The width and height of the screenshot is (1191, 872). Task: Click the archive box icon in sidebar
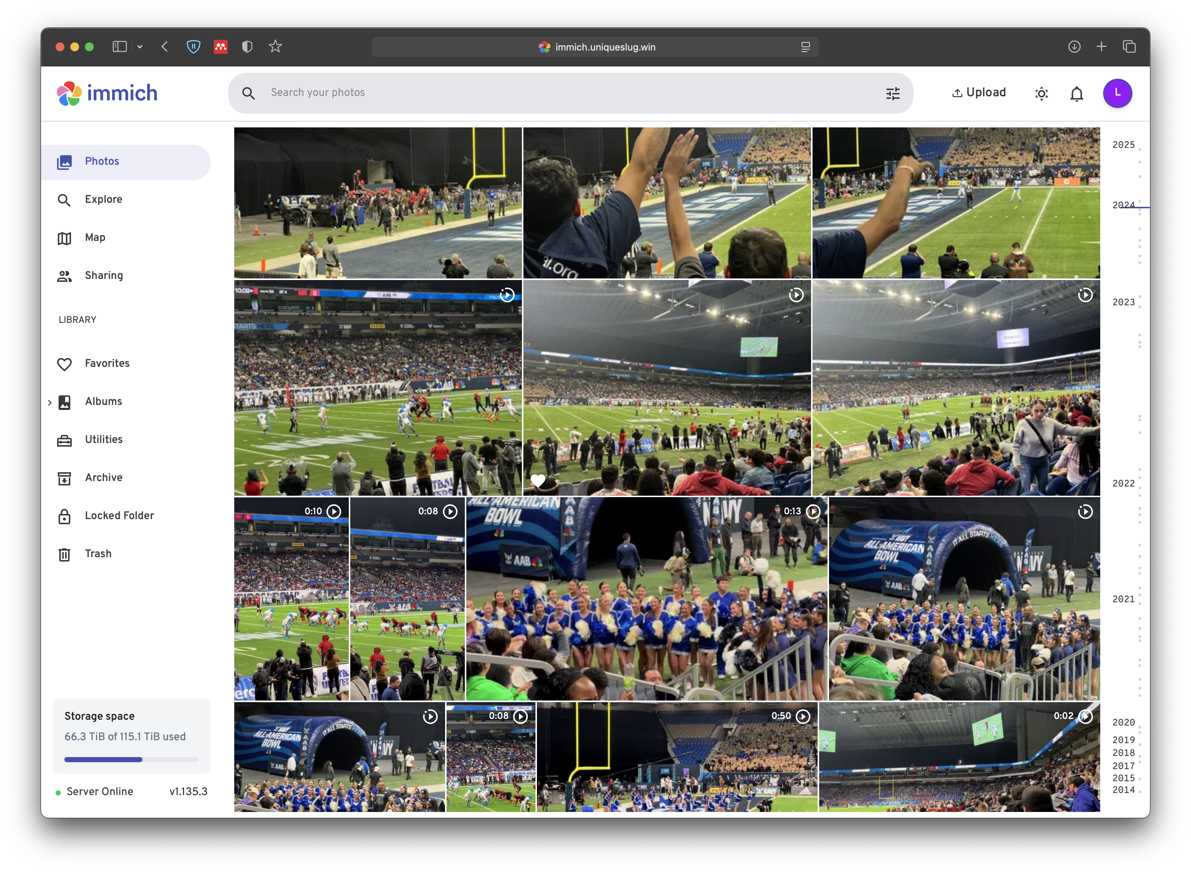(x=64, y=479)
